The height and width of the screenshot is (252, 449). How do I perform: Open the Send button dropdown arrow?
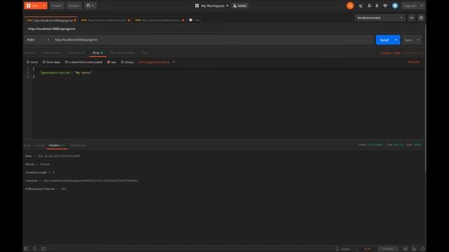[x=396, y=40]
